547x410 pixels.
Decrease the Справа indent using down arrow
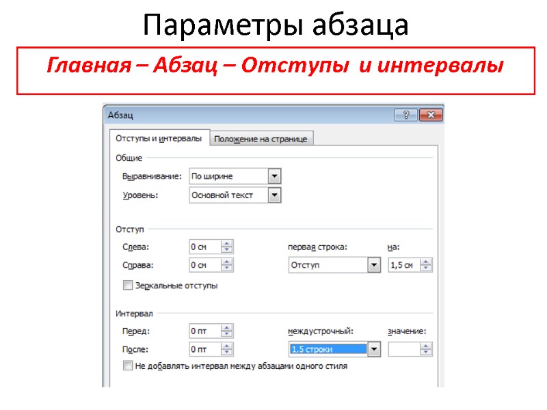pos(227,266)
